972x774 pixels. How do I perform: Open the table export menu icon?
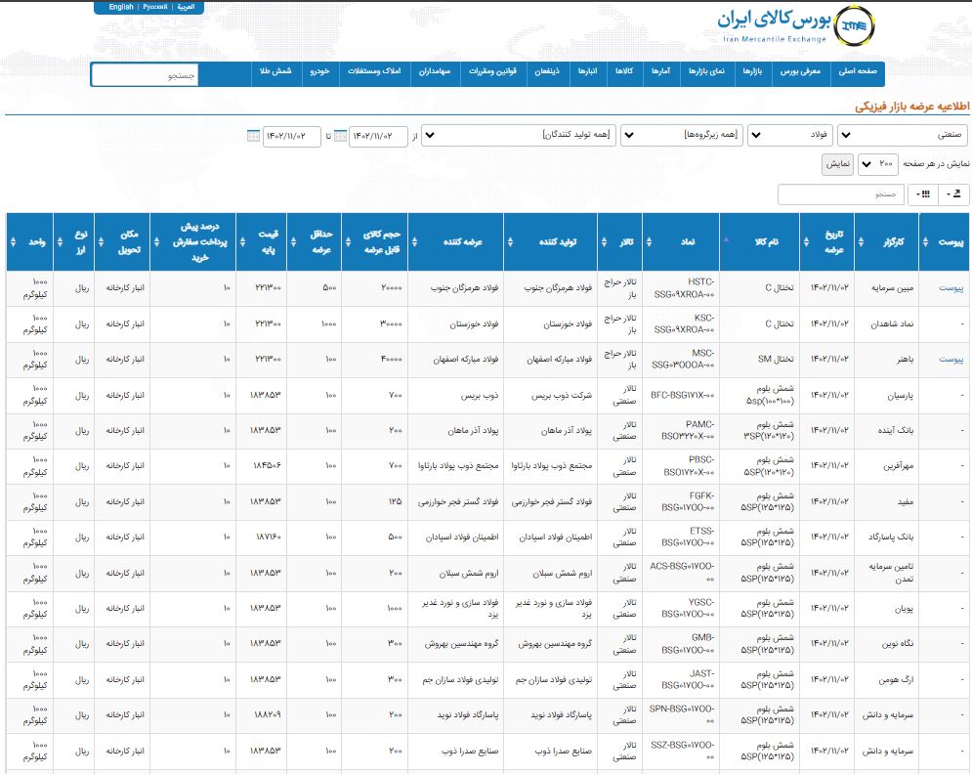tap(954, 194)
